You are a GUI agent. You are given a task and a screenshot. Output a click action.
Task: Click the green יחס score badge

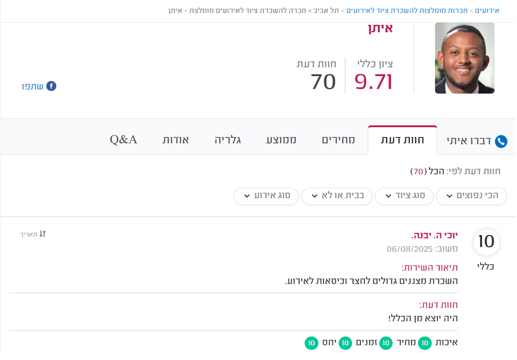(311, 343)
